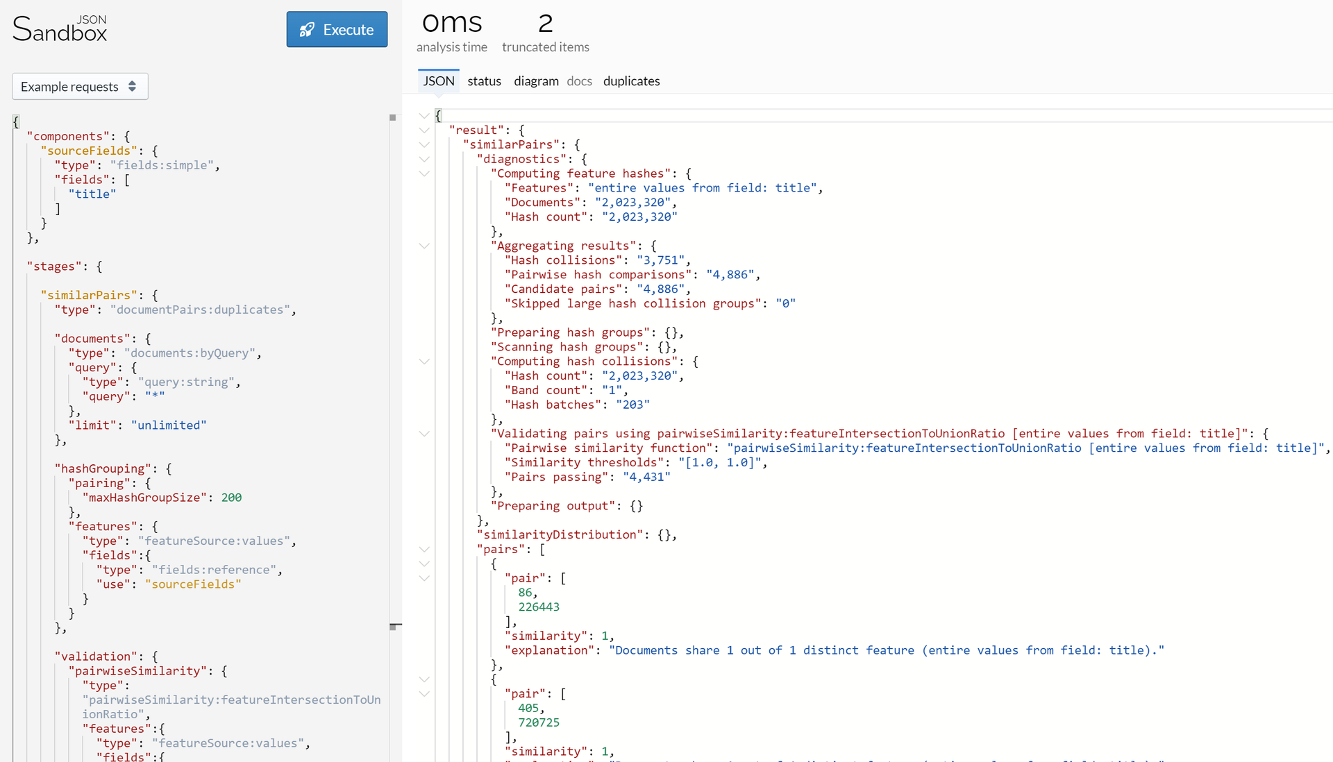Screen dimensions: 1333x762
Task: Click "sourceFields" reference under use
Action: point(193,584)
